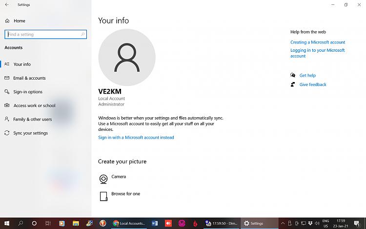Open Microsoft Word from taskbar

click(x=155, y=224)
